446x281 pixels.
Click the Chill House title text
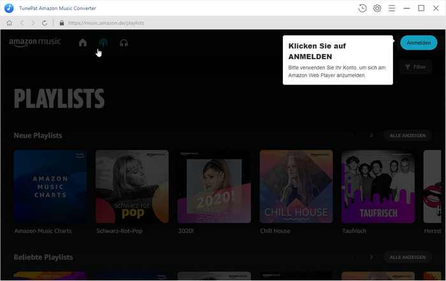click(x=275, y=231)
